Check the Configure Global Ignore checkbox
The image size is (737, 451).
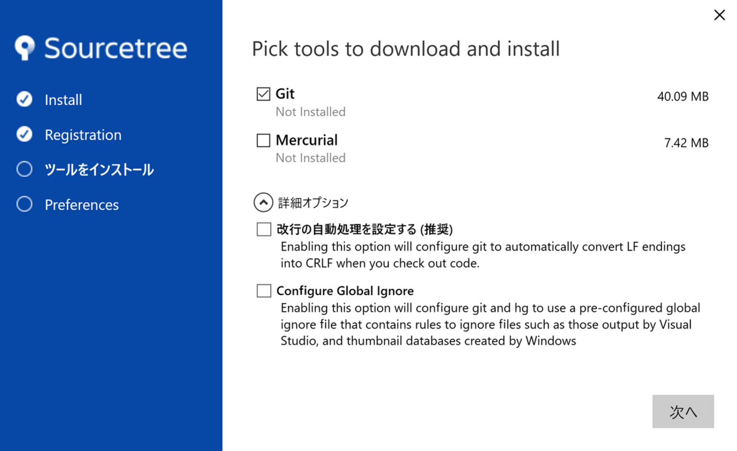click(x=264, y=291)
